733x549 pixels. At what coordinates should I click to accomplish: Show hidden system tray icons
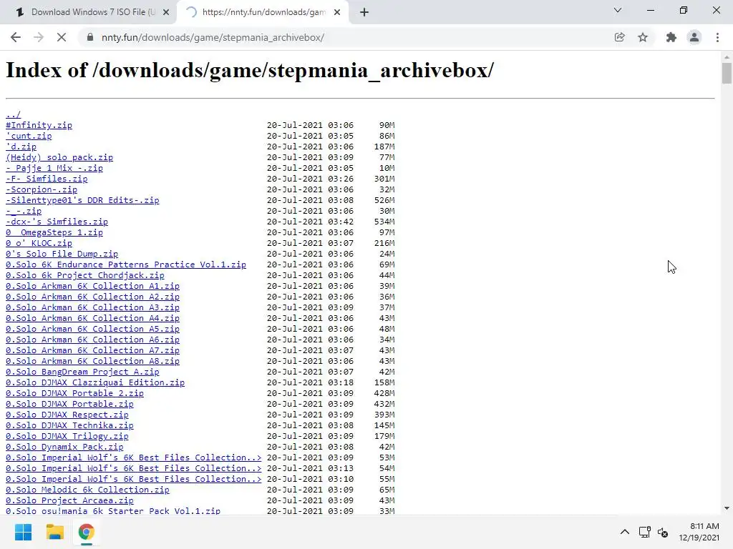(x=624, y=532)
